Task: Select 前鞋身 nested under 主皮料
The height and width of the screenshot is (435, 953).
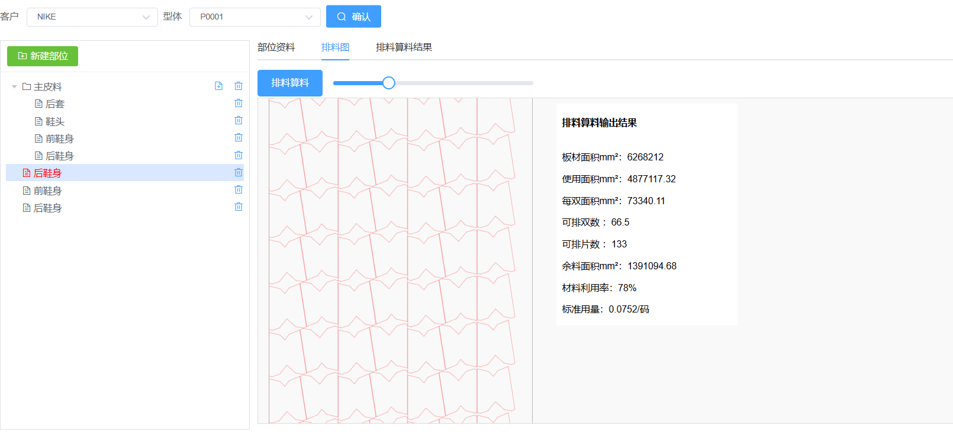Action: [x=125, y=138]
